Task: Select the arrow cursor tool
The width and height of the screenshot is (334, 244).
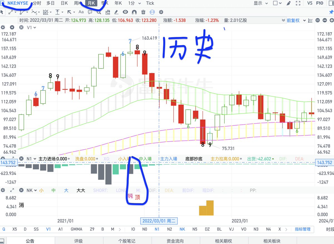Action: [2, 12]
